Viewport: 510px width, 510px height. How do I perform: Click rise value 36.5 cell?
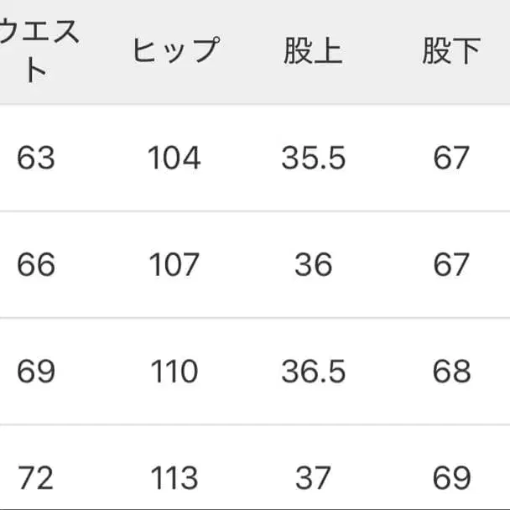(x=313, y=372)
